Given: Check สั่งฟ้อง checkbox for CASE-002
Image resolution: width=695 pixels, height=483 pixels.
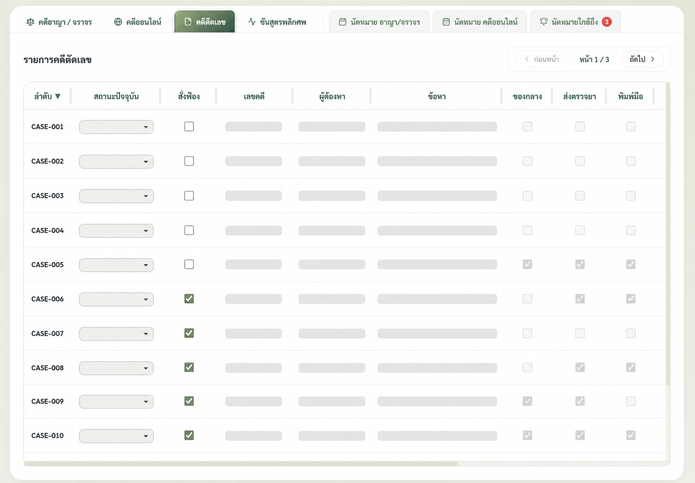Looking at the screenshot, I should pyautogui.click(x=189, y=161).
